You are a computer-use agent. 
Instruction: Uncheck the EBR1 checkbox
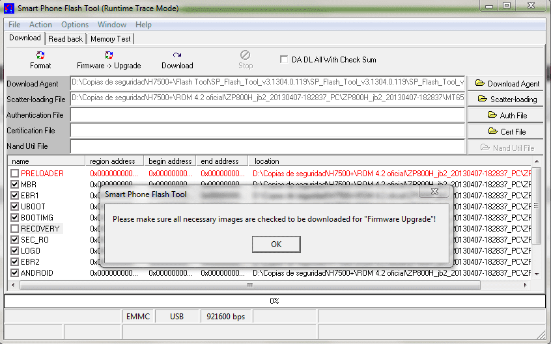14,196
